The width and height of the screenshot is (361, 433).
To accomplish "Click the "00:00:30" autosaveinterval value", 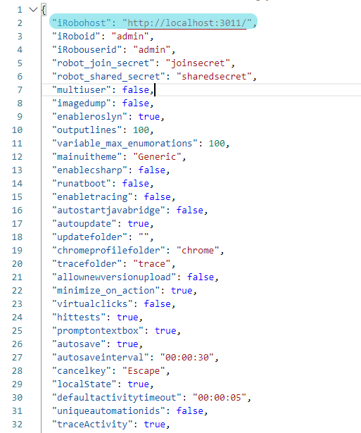I will click(187, 358).
